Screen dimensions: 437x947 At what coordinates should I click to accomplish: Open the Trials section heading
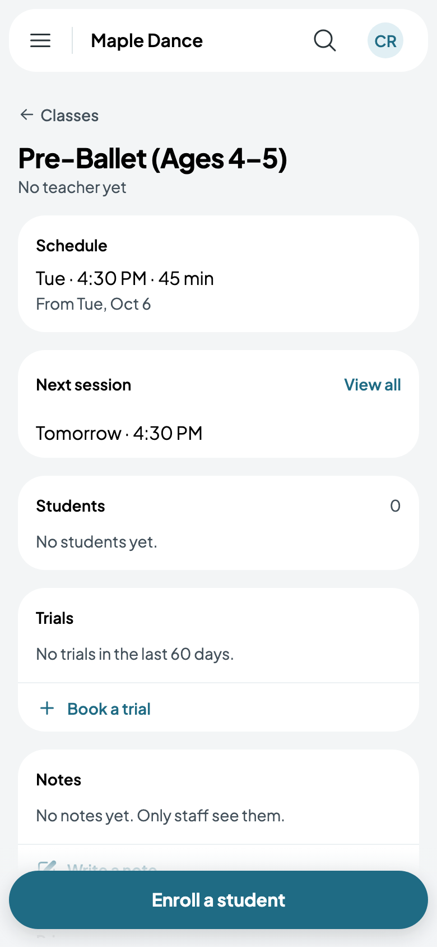point(55,618)
